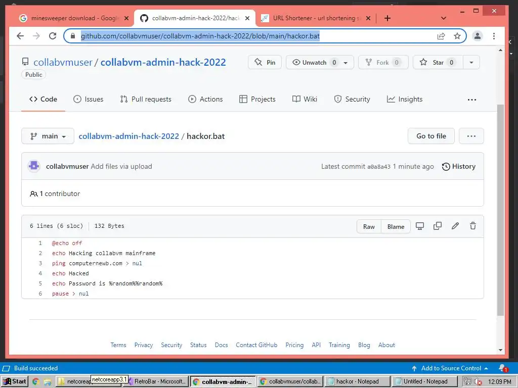Pin the repository with Pin button
This screenshot has width=518, height=388.
265,62
